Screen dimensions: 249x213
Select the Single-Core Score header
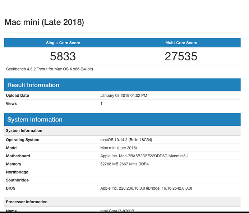tap(63, 43)
